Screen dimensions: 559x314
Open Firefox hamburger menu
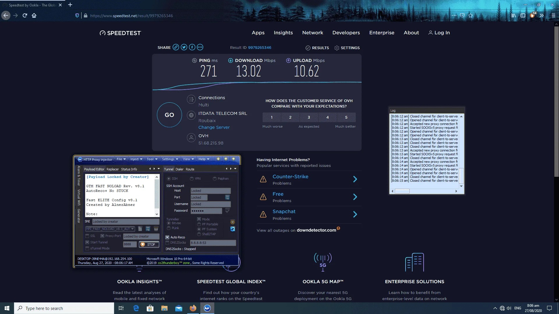[x=553, y=15]
